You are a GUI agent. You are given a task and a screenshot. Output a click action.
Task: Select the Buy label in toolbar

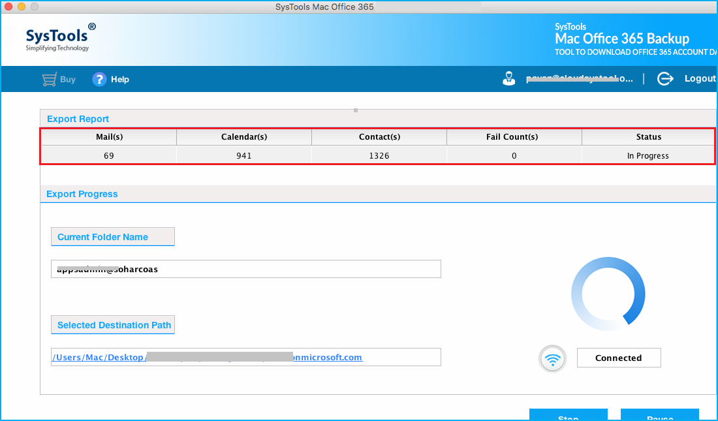pos(68,79)
